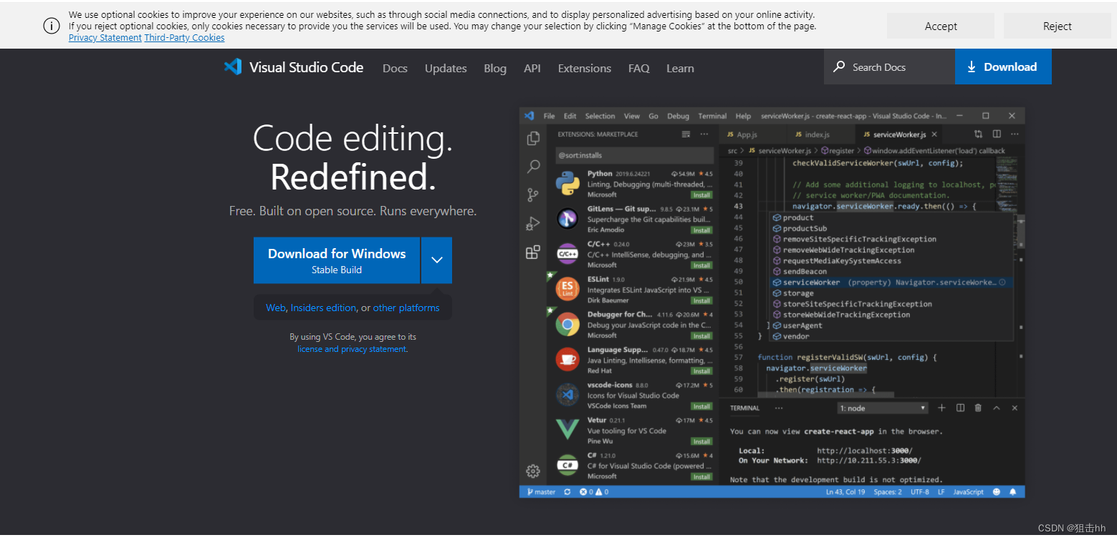
Task: Open editor more actions ellipsis
Action: (x=1015, y=134)
